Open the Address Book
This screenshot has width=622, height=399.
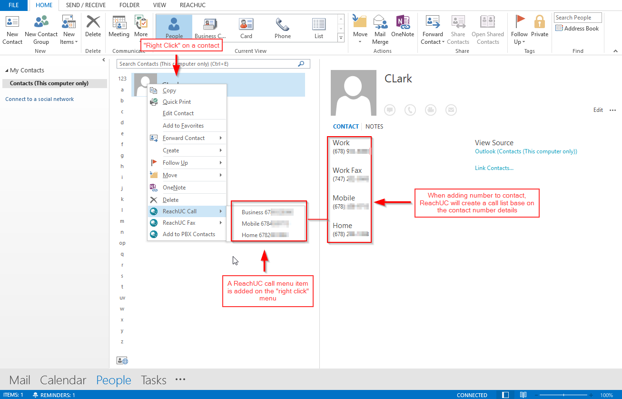coord(577,29)
